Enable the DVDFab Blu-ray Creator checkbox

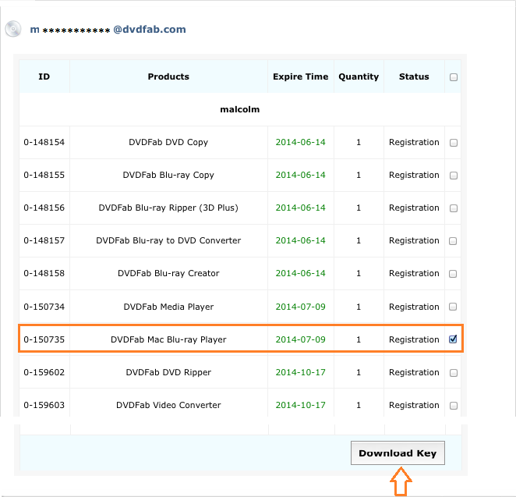click(x=453, y=274)
